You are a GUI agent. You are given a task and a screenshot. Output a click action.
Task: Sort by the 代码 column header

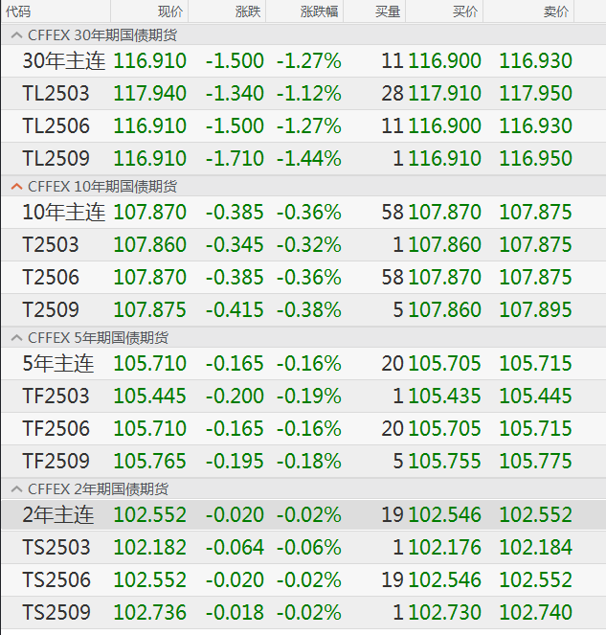17,11
